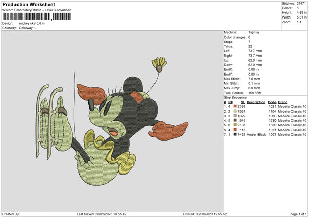Click the Colors count value 6
The height and width of the screenshot is (218, 309).
(x=297, y=8)
